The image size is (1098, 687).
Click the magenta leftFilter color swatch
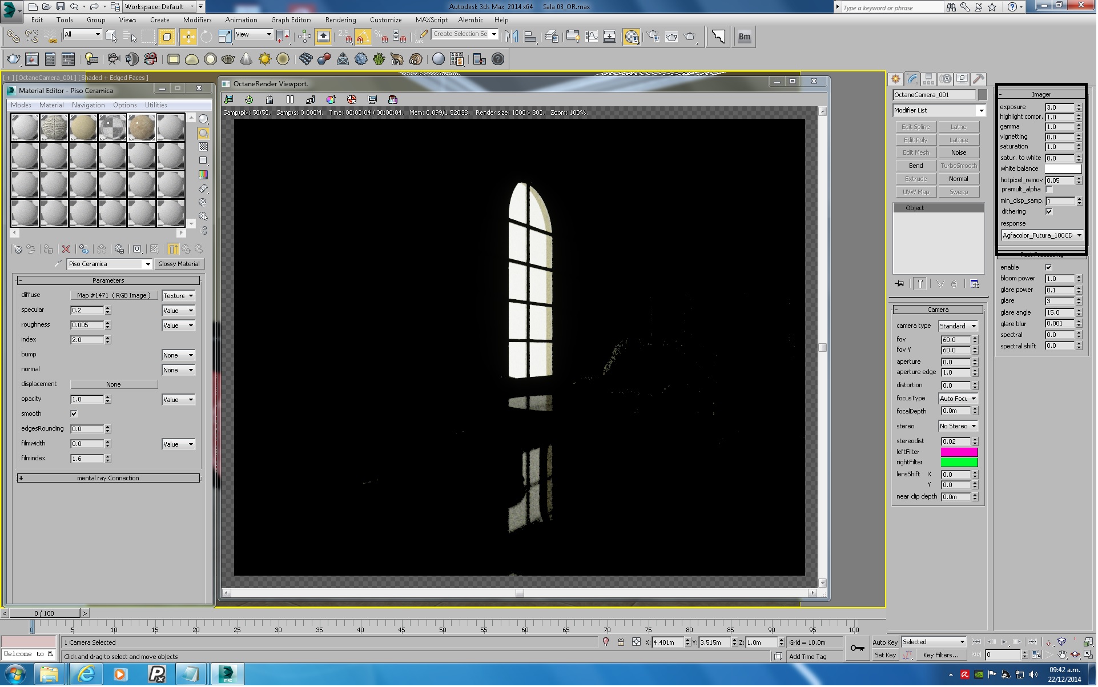coord(959,452)
